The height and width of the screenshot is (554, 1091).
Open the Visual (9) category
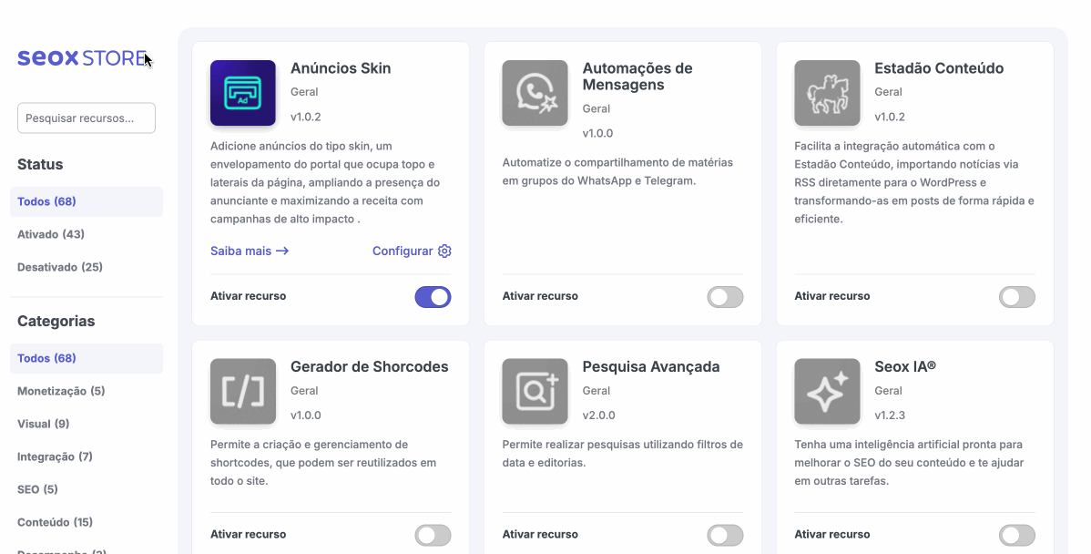pyautogui.click(x=43, y=424)
